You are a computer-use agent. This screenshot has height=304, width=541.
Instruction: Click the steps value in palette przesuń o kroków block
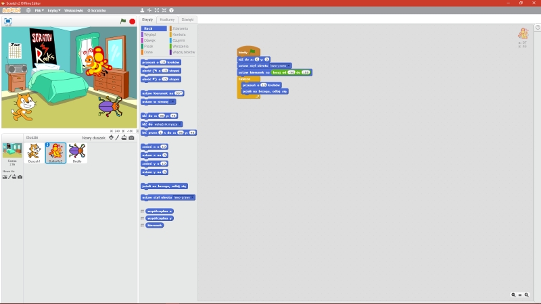click(x=163, y=62)
